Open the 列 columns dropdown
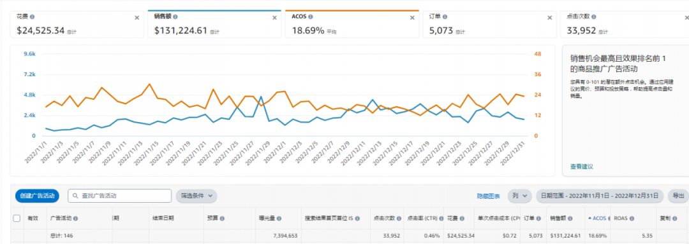The image size is (689, 244). tap(520, 196)
